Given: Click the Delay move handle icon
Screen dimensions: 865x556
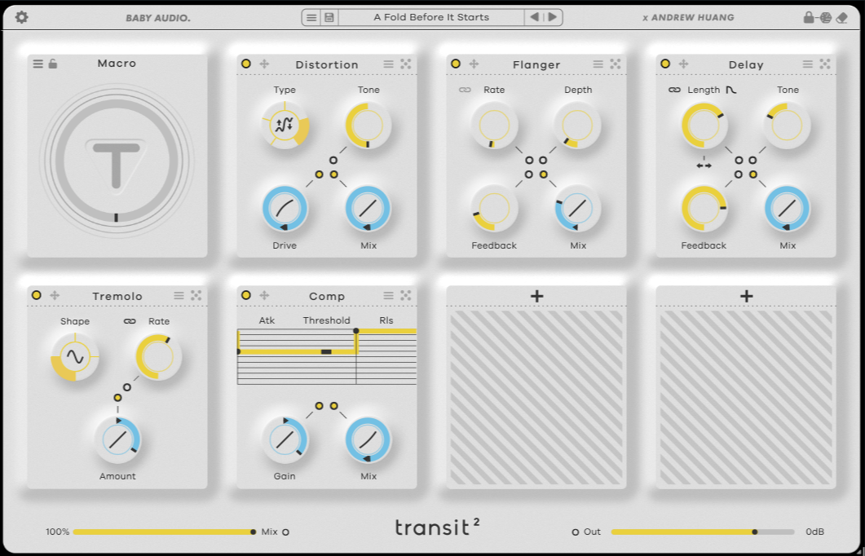Looking at the screenshot, I should 683,64.
